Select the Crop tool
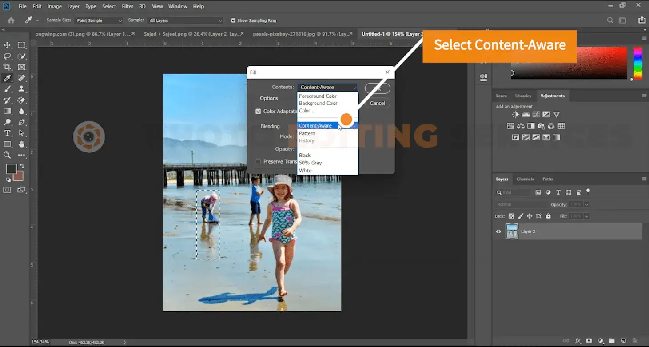This screenshot has width=649, height=347. point(8,67)
